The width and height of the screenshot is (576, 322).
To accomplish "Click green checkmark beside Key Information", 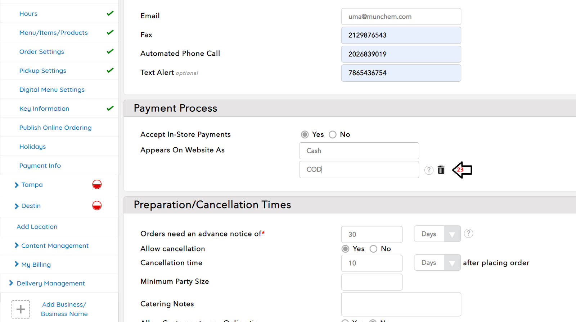I will pyautogui.click(x=110, y=109).
